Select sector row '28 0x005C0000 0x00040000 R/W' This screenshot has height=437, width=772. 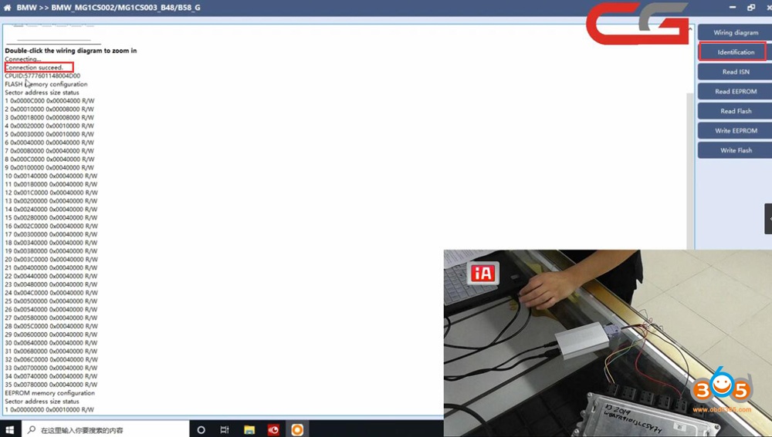(51, 326)
